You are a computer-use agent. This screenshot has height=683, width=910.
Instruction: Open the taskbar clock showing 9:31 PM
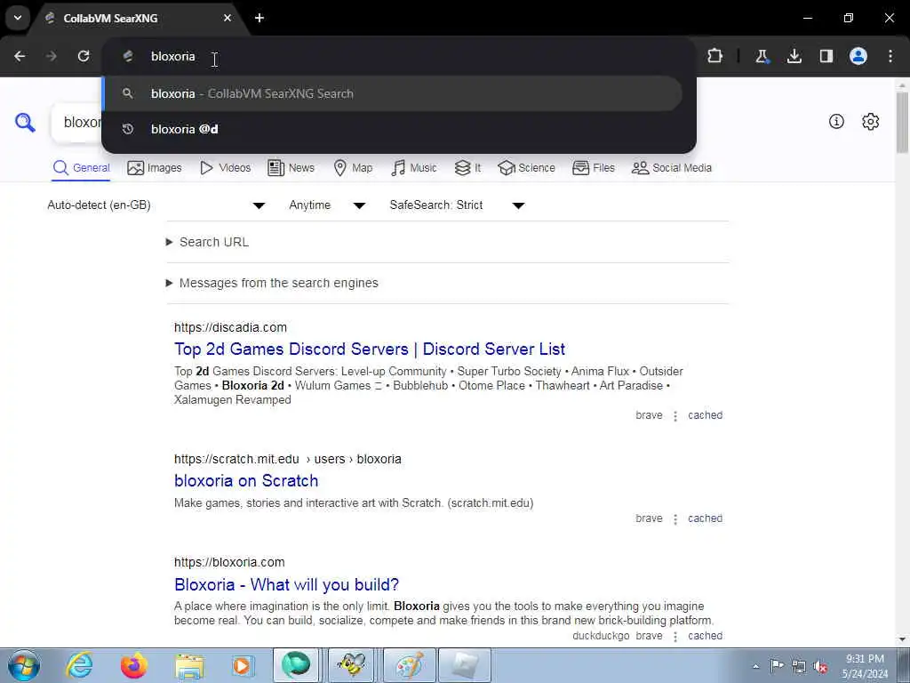pos(866,666)
